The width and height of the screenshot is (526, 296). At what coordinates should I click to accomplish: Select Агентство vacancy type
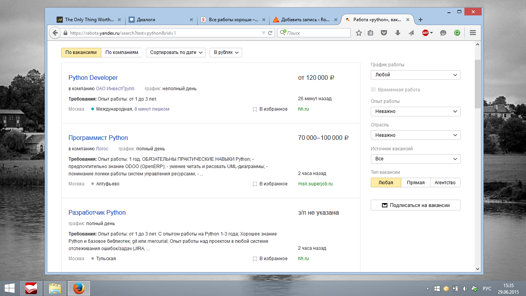tap(445, 183)
